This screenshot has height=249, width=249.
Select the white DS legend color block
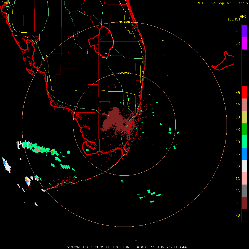244,166
